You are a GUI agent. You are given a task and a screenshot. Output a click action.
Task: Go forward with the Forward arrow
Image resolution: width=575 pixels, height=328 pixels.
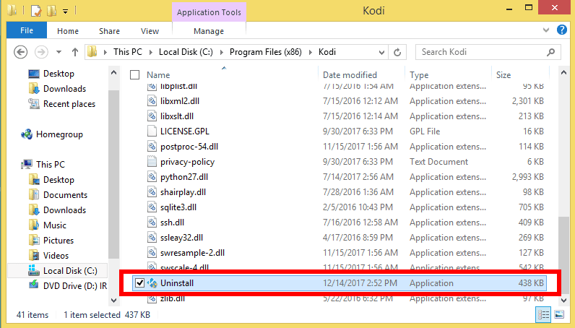click(41, 52)
